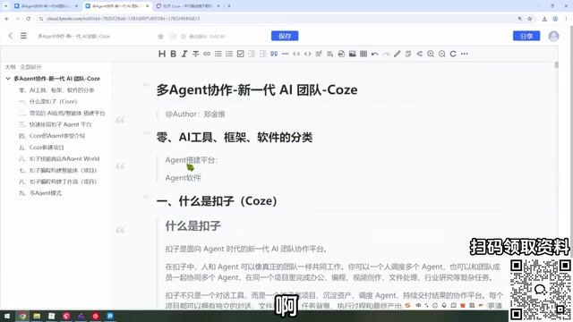The width and height of the screenshot is (573, 322).
Task: Collapse the root outline node arrow
Action: pos(8,79)
